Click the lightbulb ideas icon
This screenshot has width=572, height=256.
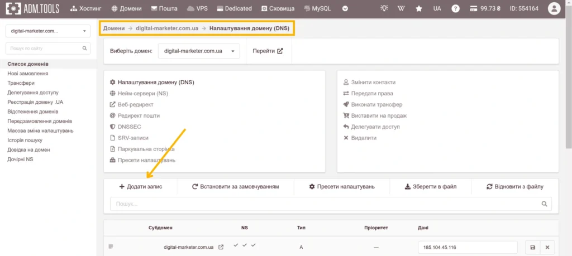[384, 8]
